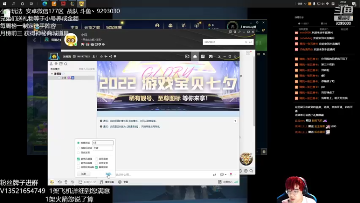Screen dimensions: 360x203
Task: Clear the 34929832 search field with X
Action: (246, 42)
